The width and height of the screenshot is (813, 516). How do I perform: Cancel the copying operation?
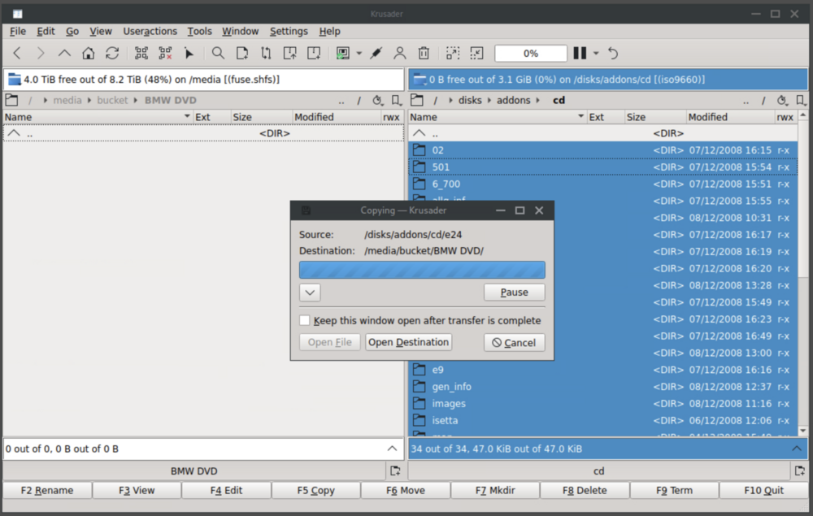point(515,342)
